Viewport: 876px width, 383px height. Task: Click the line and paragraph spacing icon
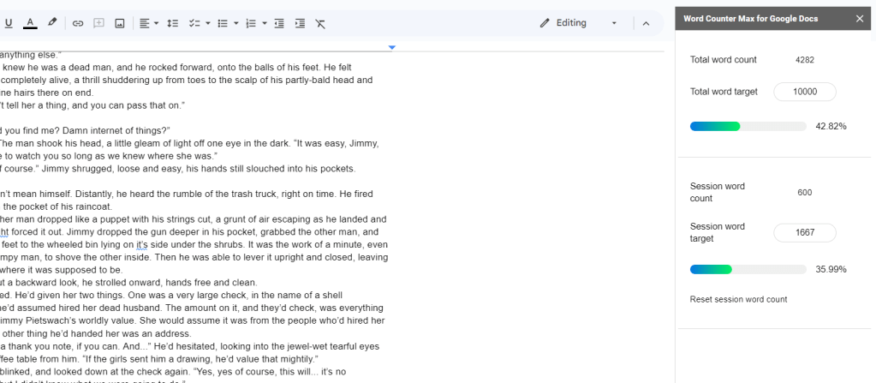[172, 23]
